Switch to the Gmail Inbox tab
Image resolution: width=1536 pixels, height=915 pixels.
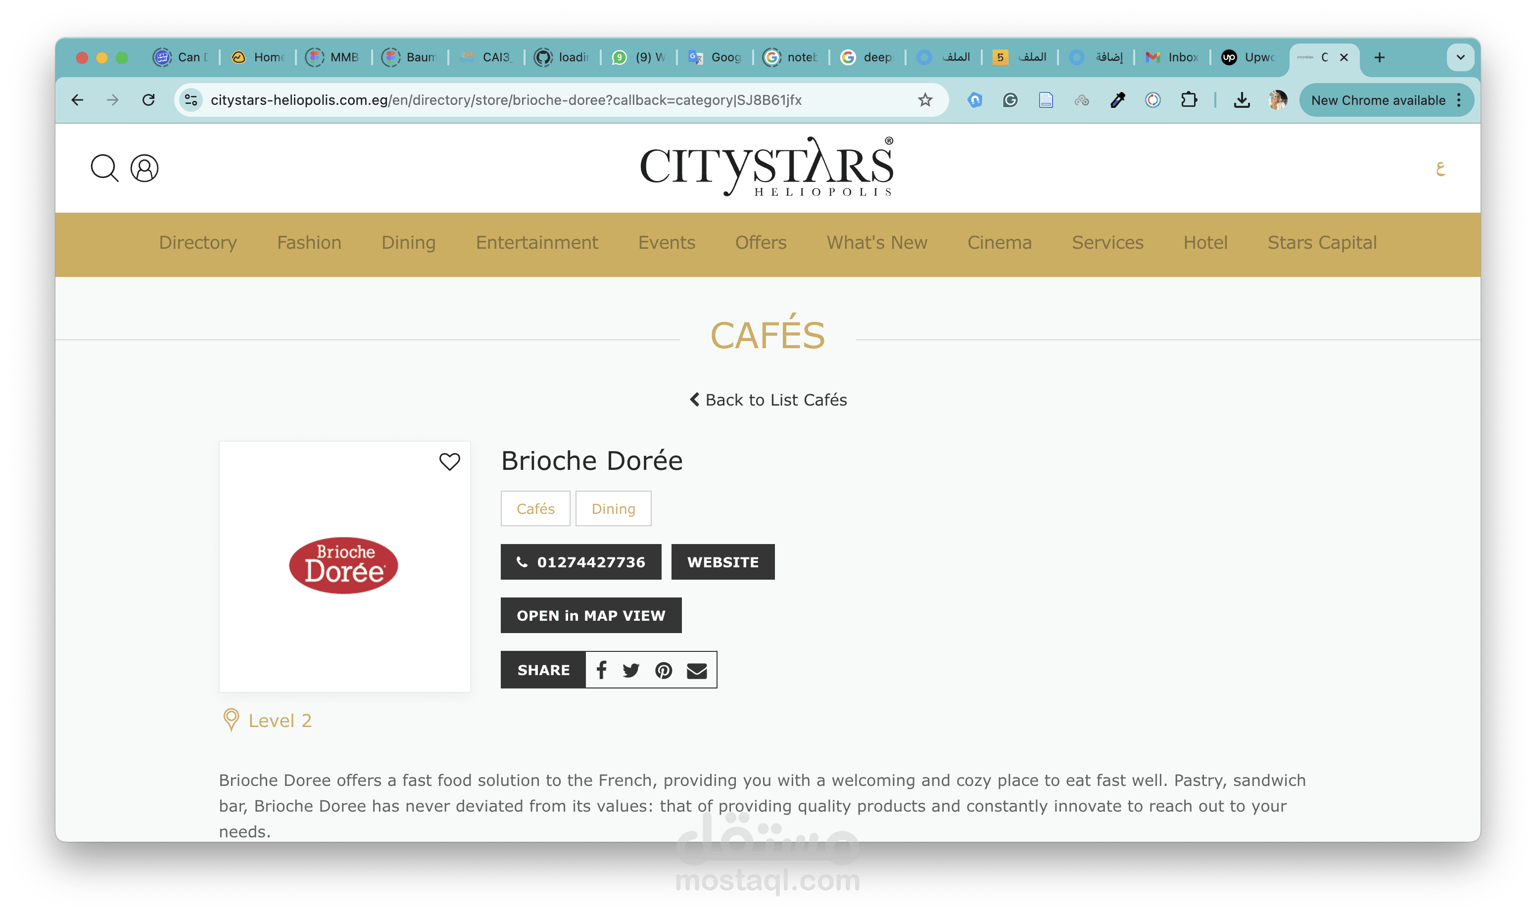point(1171,57)
